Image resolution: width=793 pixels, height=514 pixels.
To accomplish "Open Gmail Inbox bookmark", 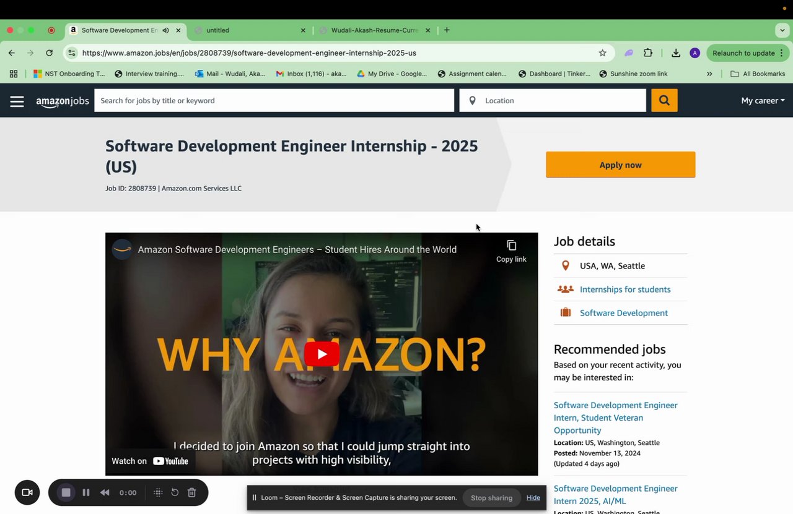I will coord(311,74).
